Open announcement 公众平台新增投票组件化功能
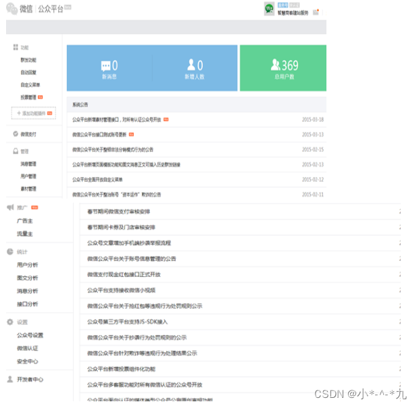 (x=121, y=369)
